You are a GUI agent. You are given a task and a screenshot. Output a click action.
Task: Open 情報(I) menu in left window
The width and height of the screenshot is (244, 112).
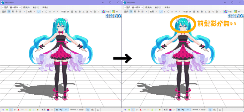pyautogui.click(x=45, y=7)
